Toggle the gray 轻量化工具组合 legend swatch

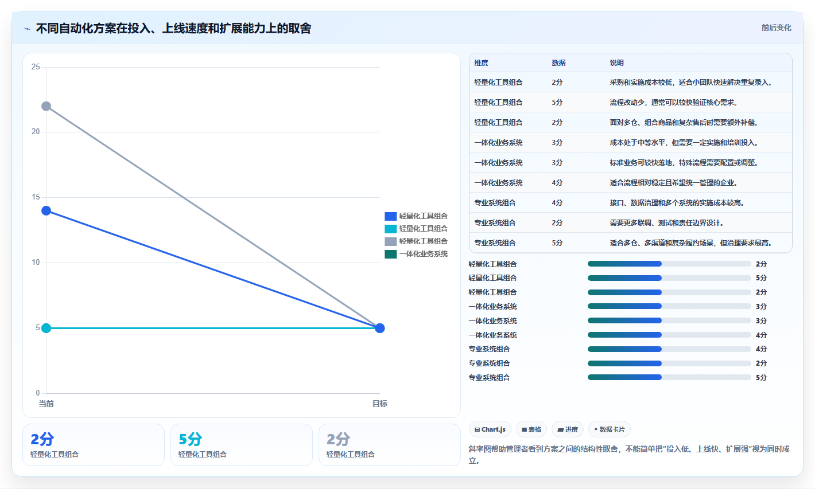(x=391, y=241)
